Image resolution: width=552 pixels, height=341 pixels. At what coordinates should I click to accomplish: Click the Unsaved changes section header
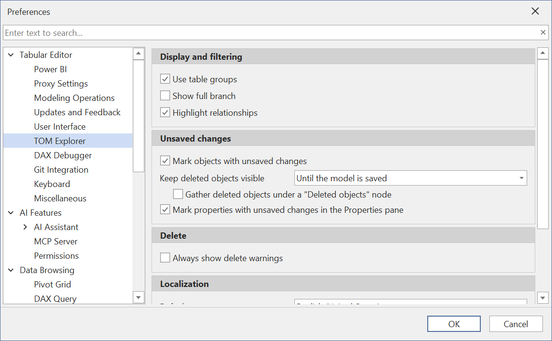pyautogui.click(x=343, y=138)
